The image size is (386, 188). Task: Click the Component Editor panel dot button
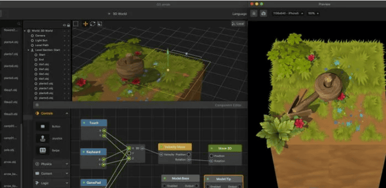click(37, 105)
